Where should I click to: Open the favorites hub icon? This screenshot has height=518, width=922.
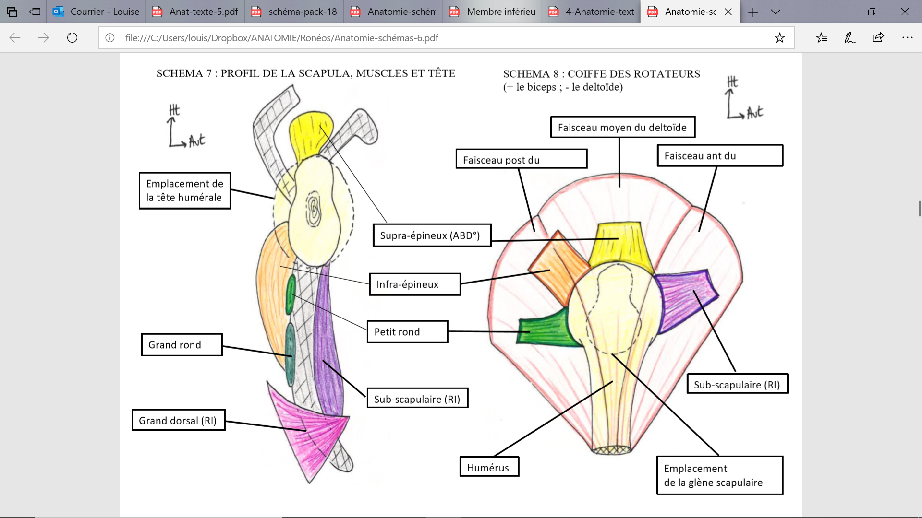click(821, 38)
